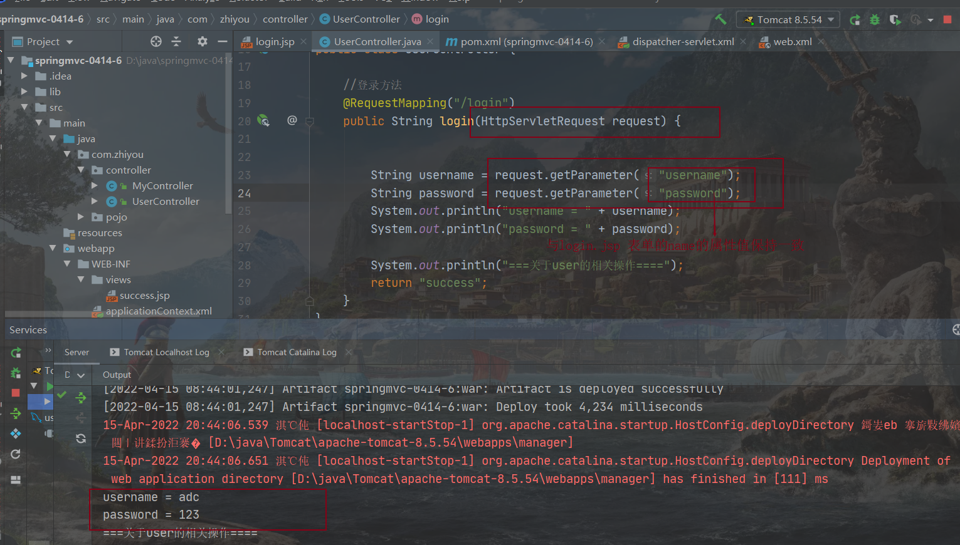Expand the pojo package

click(x=81, y=217)
